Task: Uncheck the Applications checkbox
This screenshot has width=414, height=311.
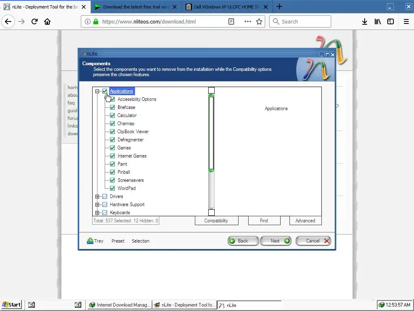Action: pos(105,91)
